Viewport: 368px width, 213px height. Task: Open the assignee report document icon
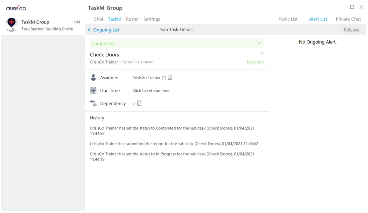click(x=170, y=77)
